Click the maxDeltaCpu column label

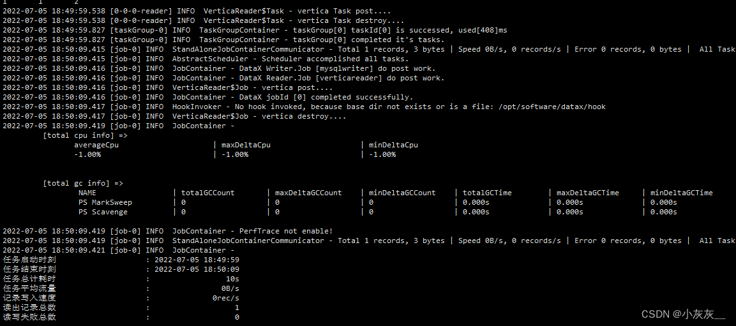246,145
